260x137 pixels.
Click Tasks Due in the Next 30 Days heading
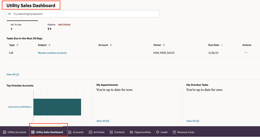tap(24, 38)
